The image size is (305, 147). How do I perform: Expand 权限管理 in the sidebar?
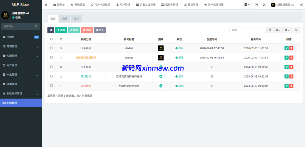[21, 56]
